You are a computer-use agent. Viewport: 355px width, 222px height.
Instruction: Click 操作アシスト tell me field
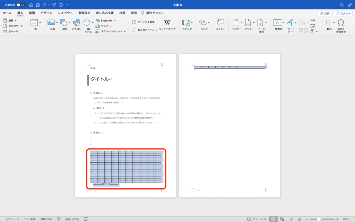pos(152,13)
